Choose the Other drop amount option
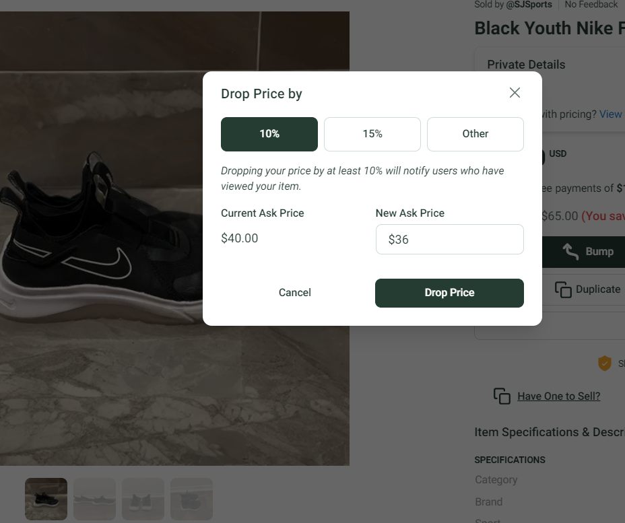 [475, 134]
